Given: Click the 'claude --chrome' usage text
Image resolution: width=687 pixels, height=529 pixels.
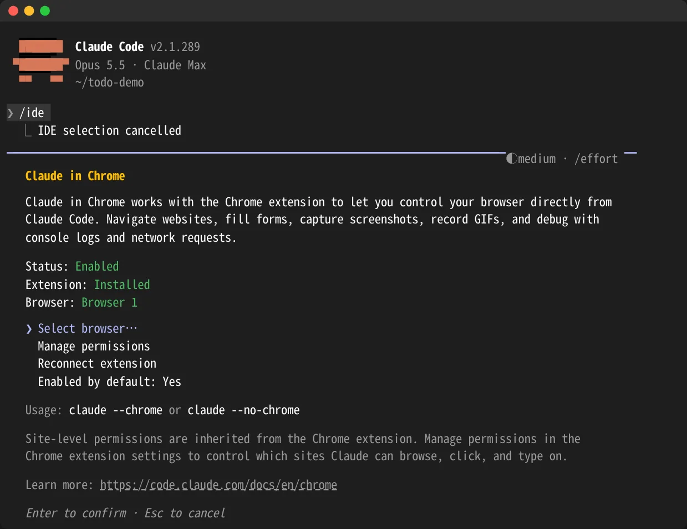Looking at the screenshot, I should coord(115,410).
